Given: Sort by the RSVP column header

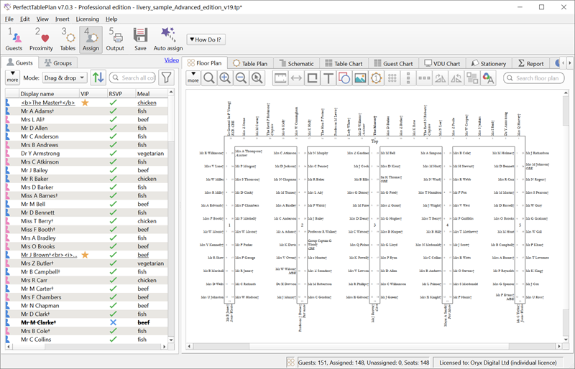Looking at the screenshot, I should click(121, 94).
